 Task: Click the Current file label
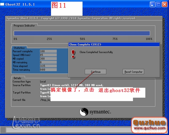(19, 100)
